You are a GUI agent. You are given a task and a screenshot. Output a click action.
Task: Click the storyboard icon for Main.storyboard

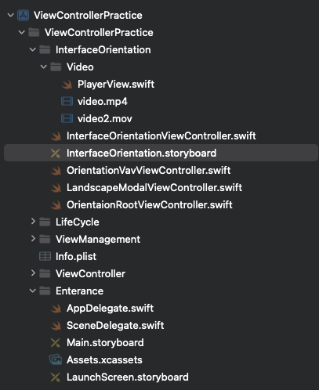pos(56,343)
